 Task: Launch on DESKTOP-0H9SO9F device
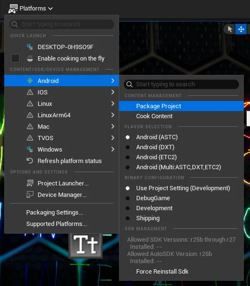[x=61, y=47]
